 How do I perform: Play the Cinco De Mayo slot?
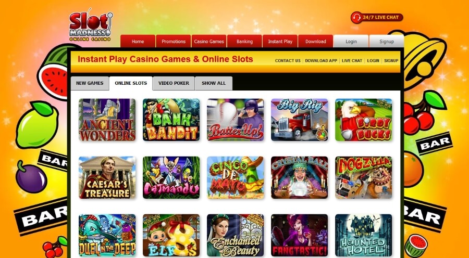(236, 177)
